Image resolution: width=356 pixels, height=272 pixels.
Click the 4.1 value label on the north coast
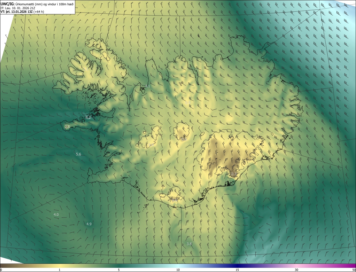point(148,86)
